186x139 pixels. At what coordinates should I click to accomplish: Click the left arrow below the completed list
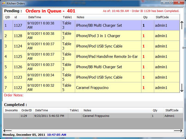tap(7, 131)
